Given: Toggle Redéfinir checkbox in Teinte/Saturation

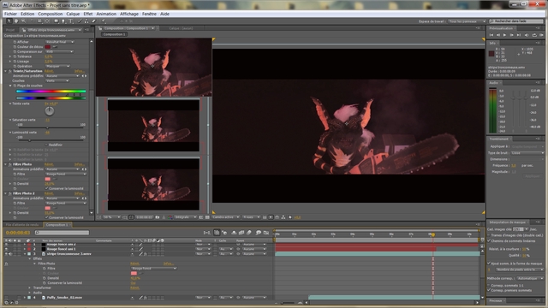Looking at the screenshot, I should click(x=46, y=145).
